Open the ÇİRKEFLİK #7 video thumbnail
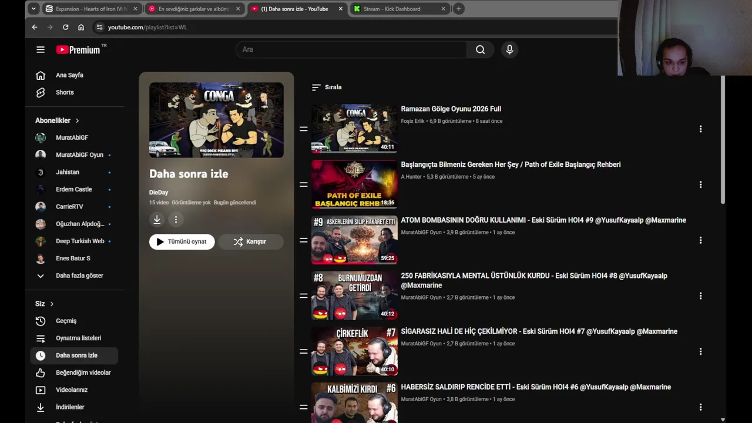This screenshot has width=752, height=423. 354,351
